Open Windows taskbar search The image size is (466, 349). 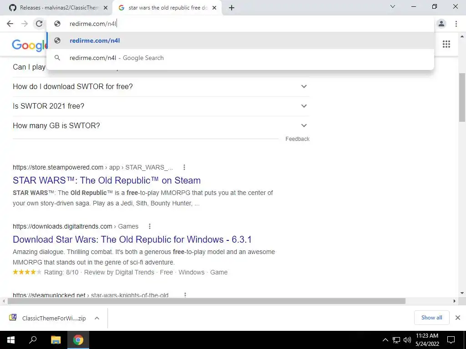click(33, 340)
